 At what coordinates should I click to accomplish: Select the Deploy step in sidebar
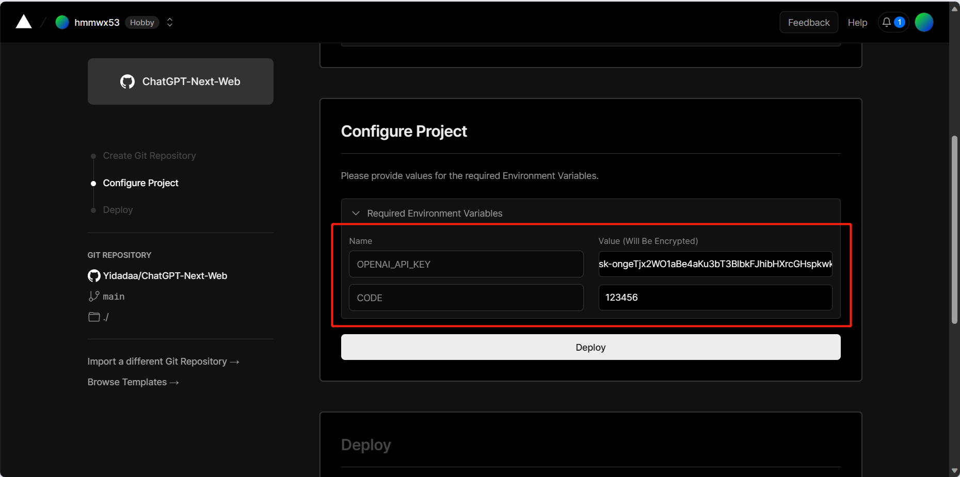tap(118, 210)
